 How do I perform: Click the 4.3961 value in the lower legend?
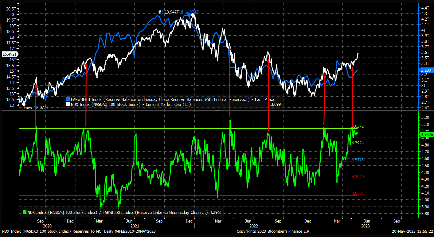216,212
